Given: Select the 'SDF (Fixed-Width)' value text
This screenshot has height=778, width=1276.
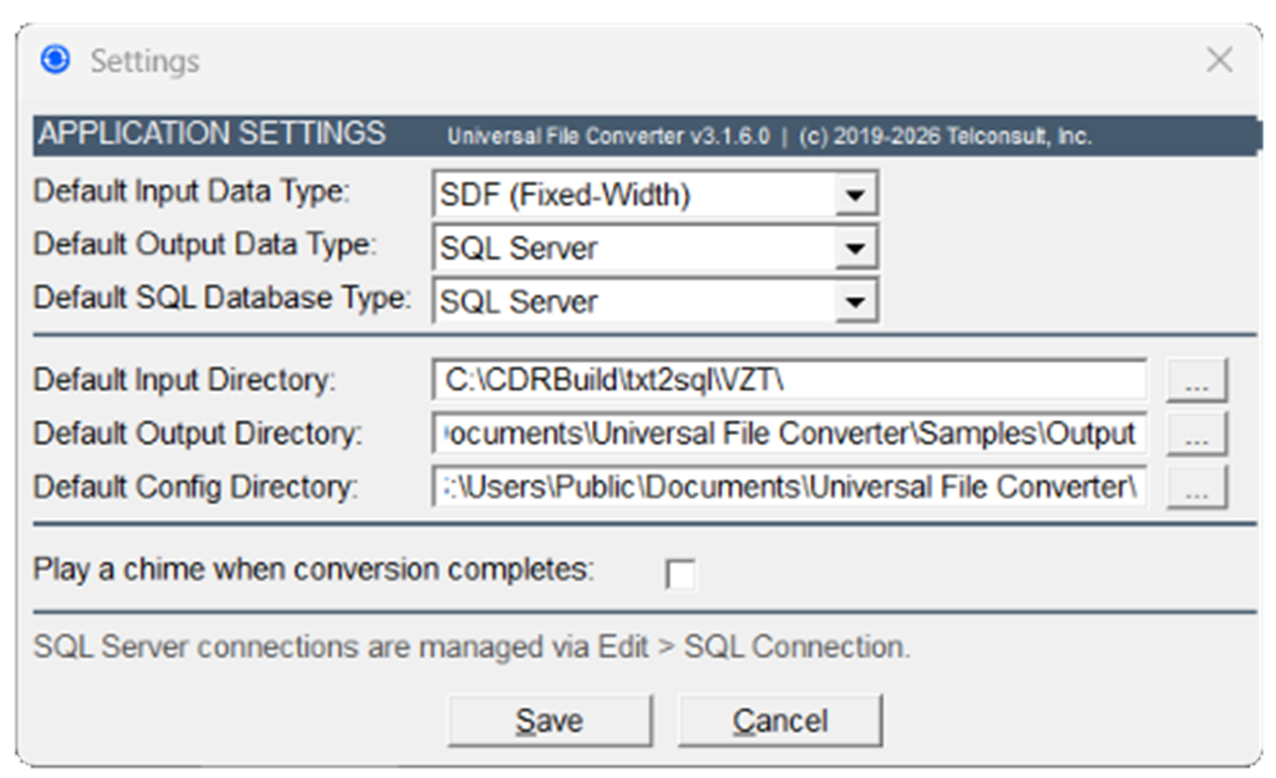Looking at the screenshot, I should click(565, 196).
